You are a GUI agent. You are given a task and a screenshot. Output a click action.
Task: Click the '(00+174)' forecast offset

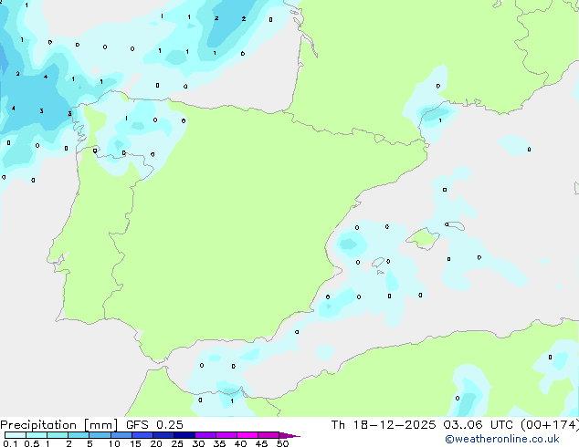tap(550, 425)
